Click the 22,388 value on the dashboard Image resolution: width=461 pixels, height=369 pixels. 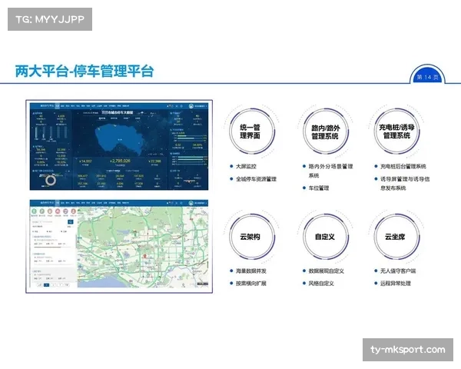click(x=154, y=161)
